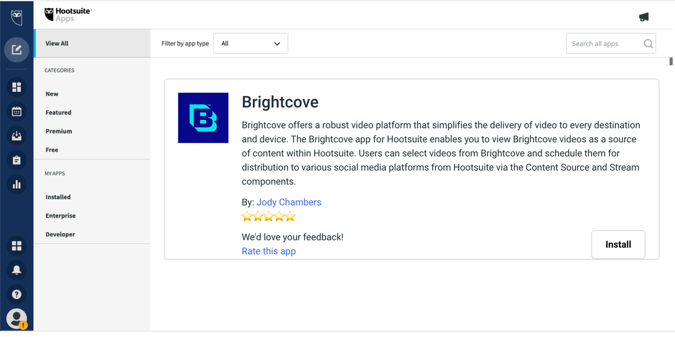The width and height of the screenshot is (675, 337).
Task: Open the Planner calendar icon
Action: [17, 112]
